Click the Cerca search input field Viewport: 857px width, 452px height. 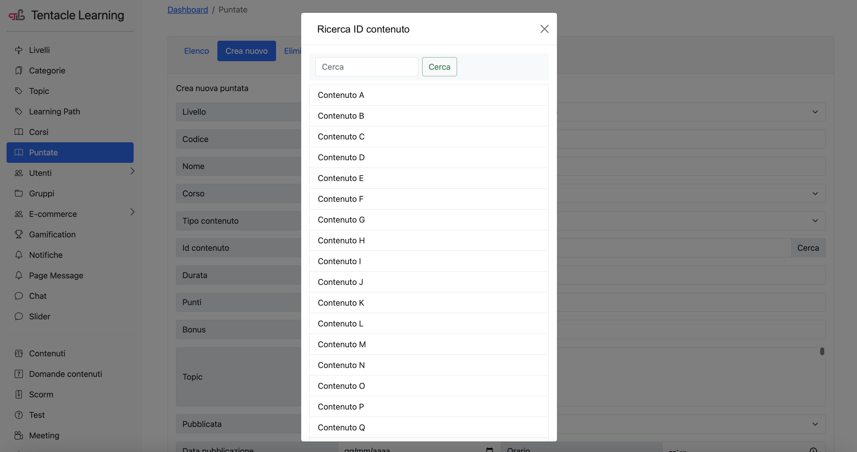[366, 67]
